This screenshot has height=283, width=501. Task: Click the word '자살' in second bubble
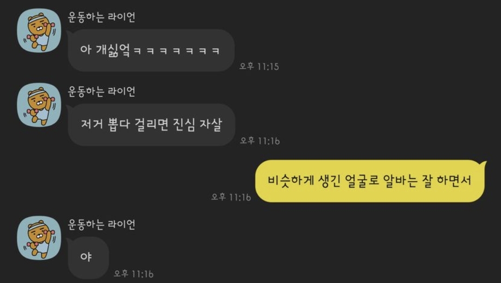[211, 125]
